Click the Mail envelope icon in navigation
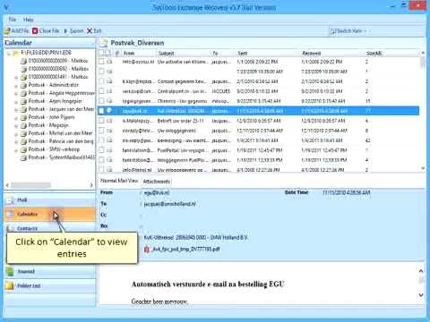The width and height of the screenshot is (430, 322). point(11,199)
